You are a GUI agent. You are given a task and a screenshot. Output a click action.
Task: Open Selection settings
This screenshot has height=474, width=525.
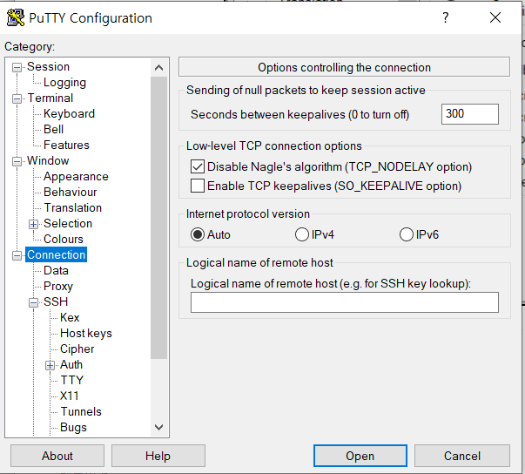point(68,223)
